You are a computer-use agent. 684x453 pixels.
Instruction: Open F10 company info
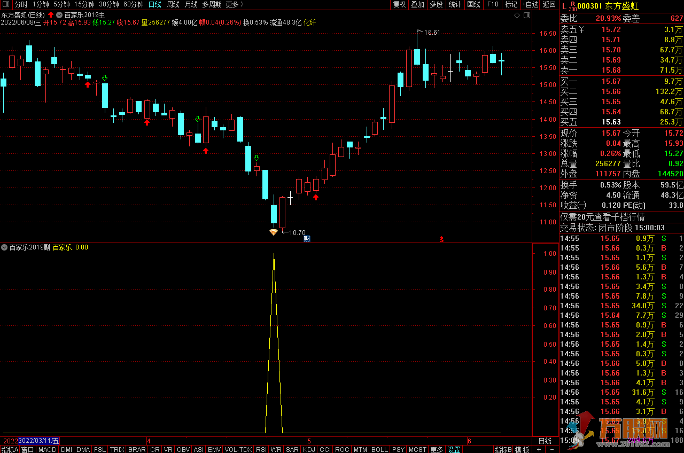492,4
